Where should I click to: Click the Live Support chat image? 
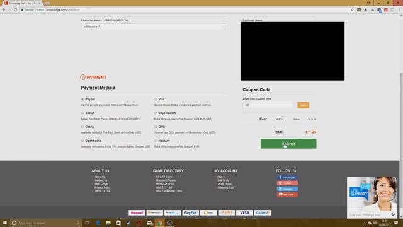tap(372, 194)
